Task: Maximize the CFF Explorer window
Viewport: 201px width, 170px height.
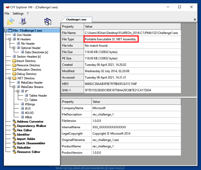Action: 180,7
